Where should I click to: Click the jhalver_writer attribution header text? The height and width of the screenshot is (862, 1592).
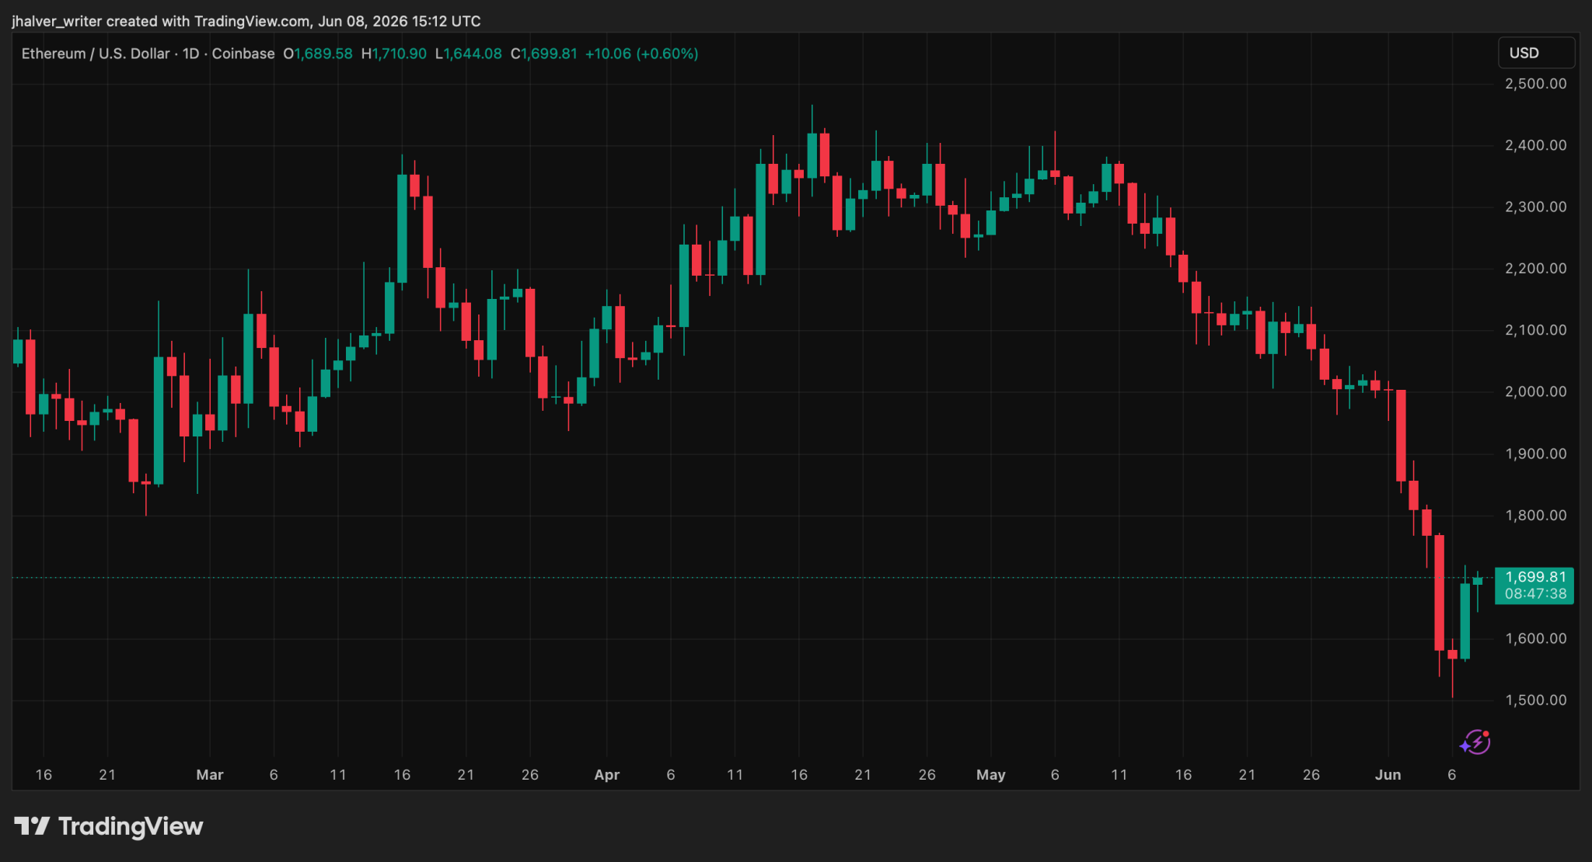pyautogui.click(x=246, y=21)
